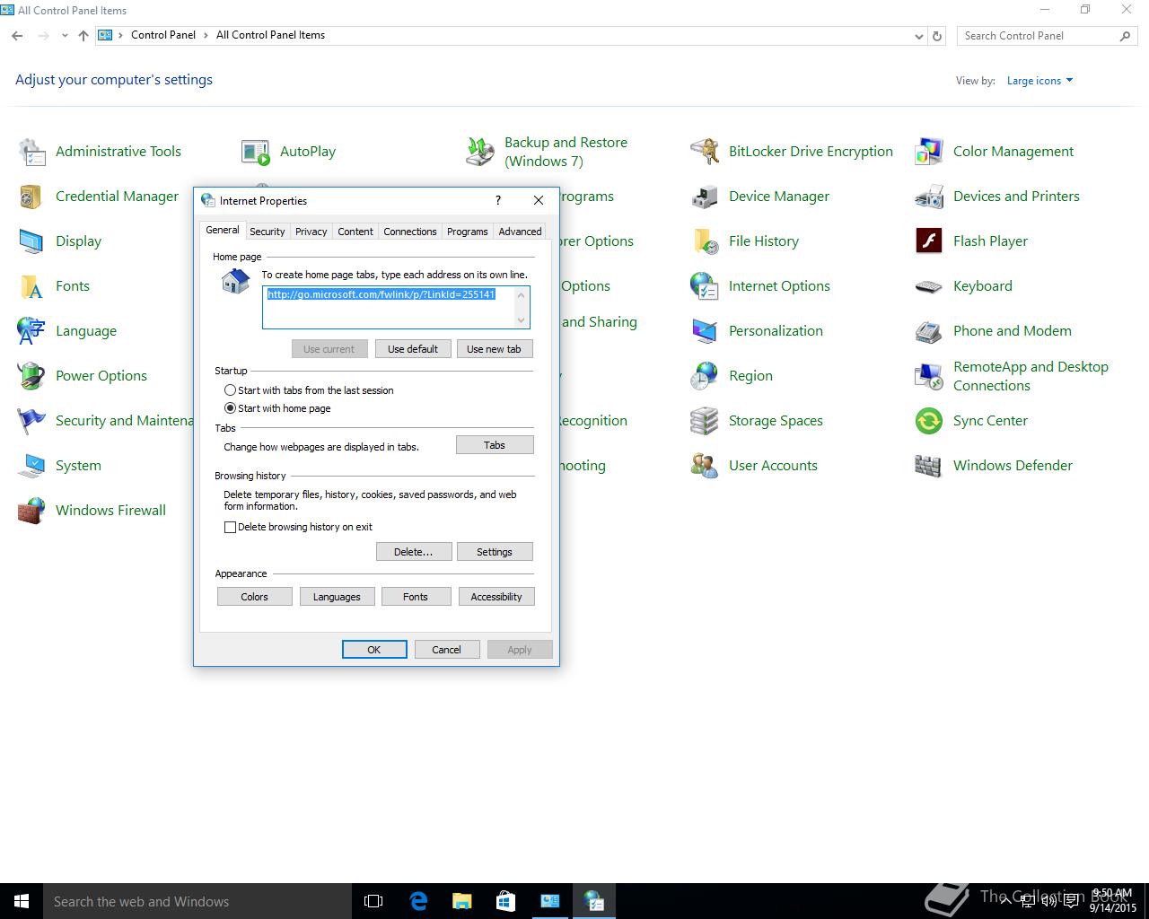Screen dimensions: 1149x919
Task: Click the Delete... browsing history button
Action: pos(414,552)
